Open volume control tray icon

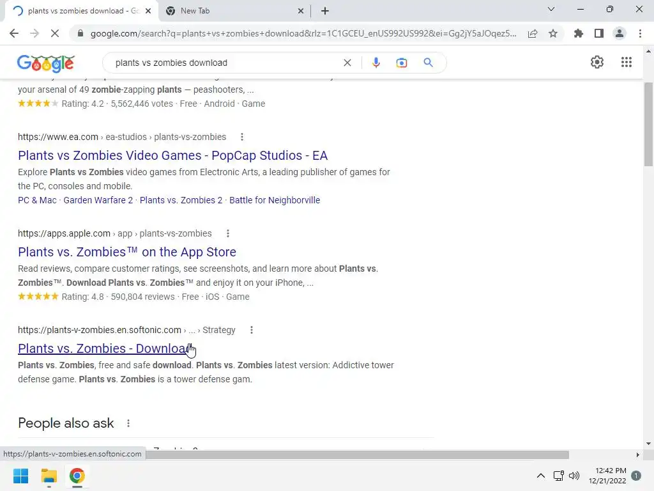[574, 476]
